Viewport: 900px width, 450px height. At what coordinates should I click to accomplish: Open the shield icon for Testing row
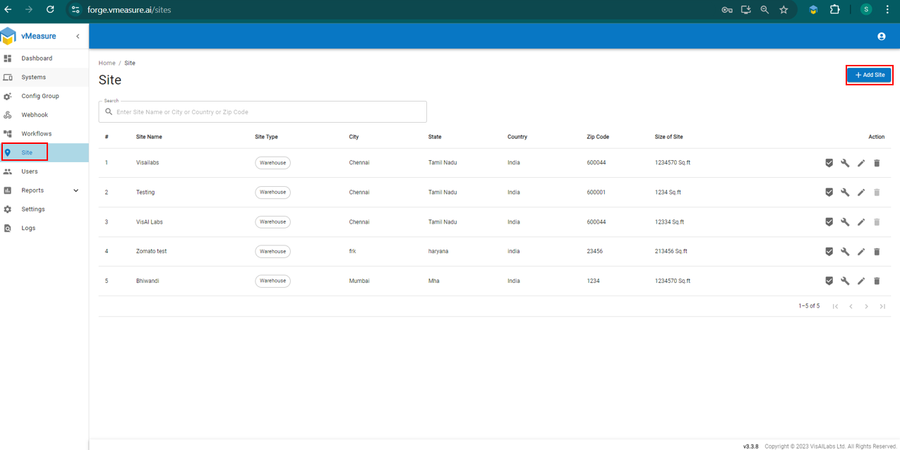tap(829, 192)
